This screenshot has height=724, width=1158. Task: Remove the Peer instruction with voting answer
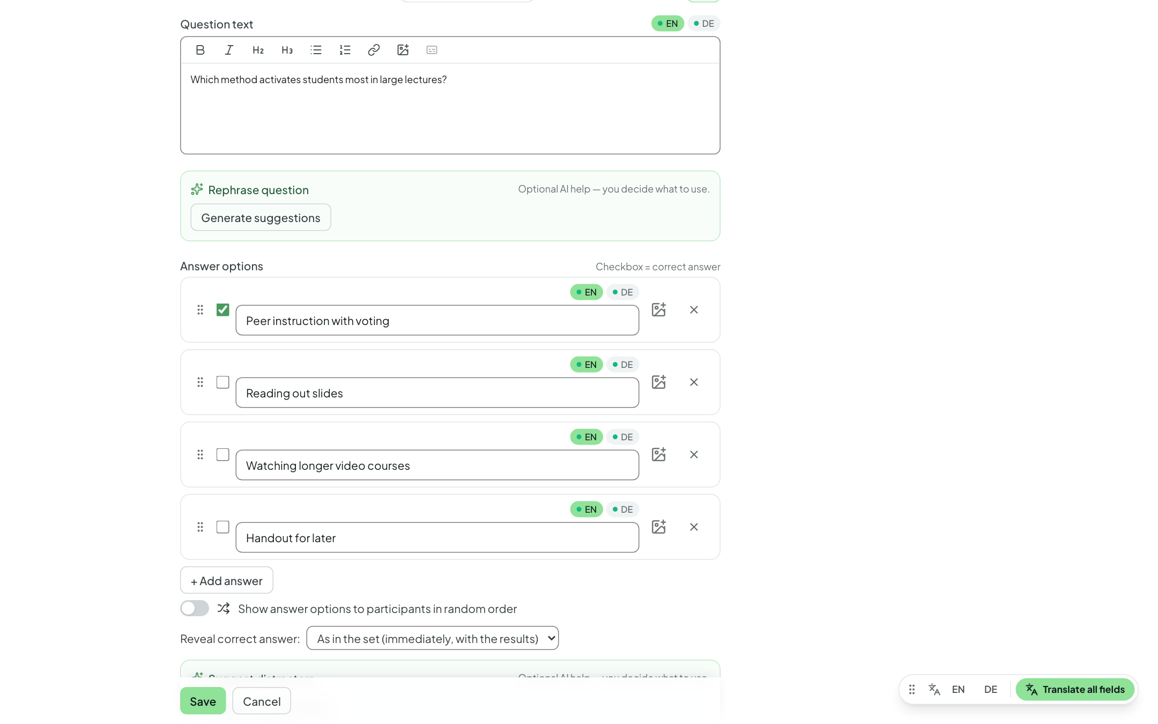click(694, 309)
